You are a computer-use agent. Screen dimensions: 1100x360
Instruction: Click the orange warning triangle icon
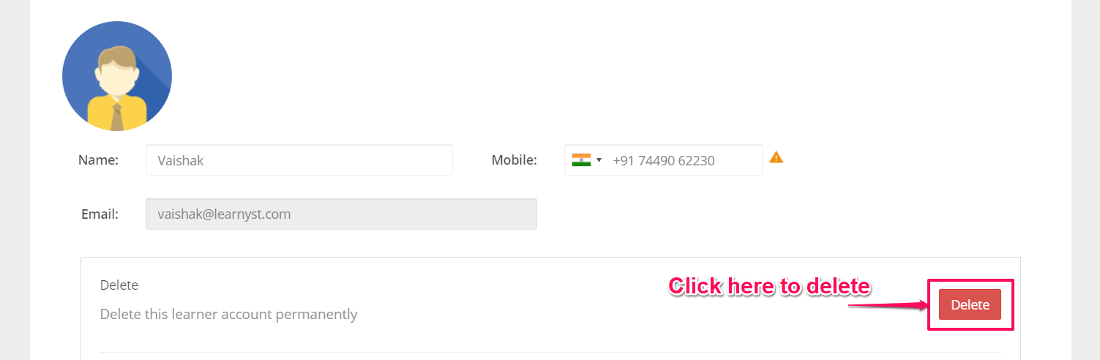click(777, 157)
